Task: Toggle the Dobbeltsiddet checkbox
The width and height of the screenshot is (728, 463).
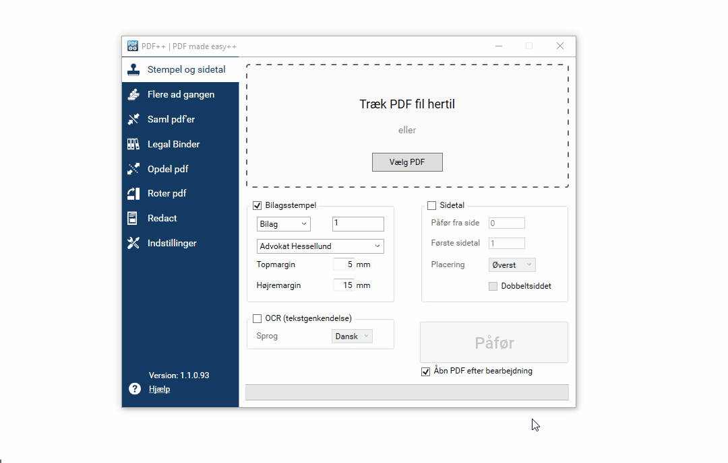Action: click(x=493, y=287)
